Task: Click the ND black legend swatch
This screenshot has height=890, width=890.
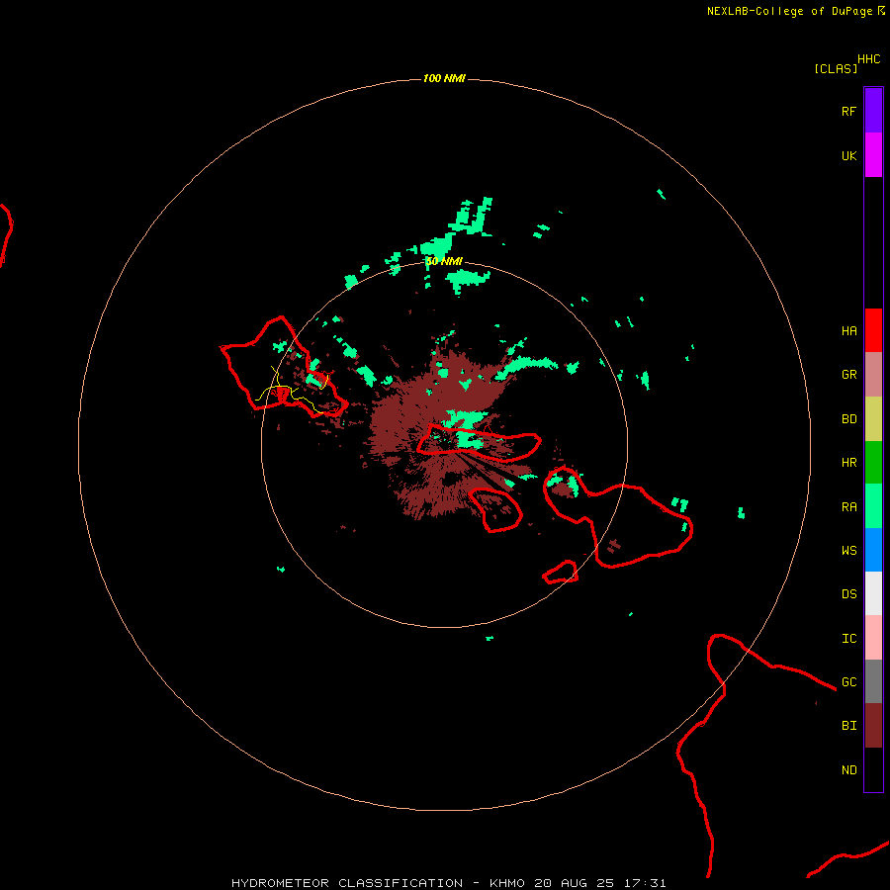Action: click(x=873, y=769)
